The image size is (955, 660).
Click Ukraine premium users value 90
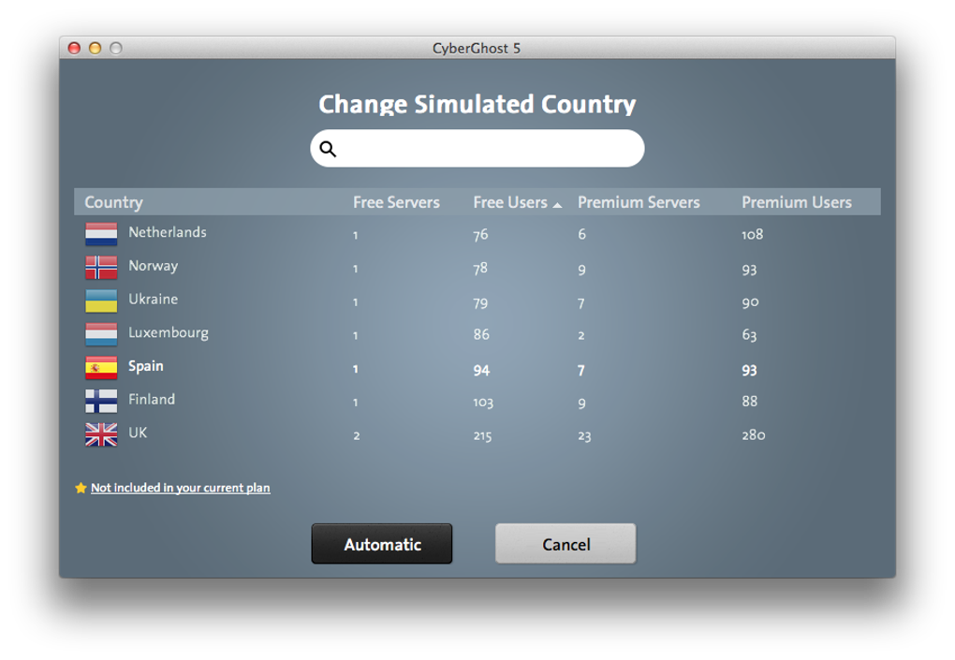click(750, 302)
